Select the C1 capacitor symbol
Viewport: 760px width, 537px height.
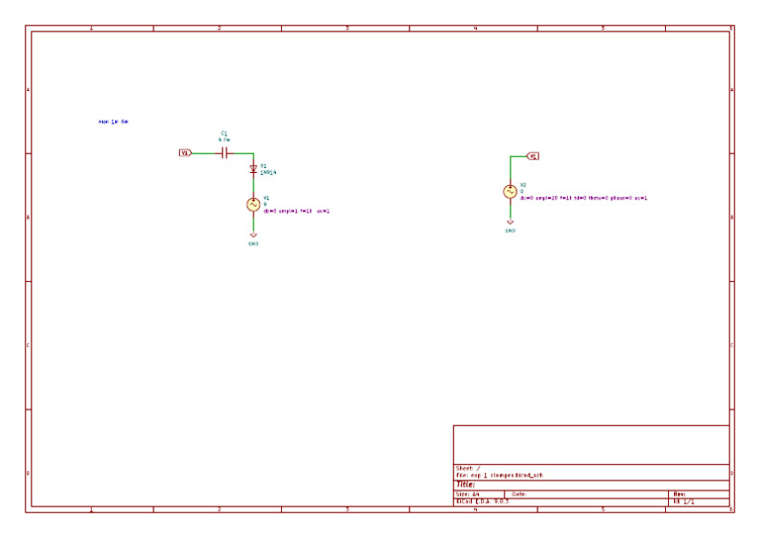225,153
